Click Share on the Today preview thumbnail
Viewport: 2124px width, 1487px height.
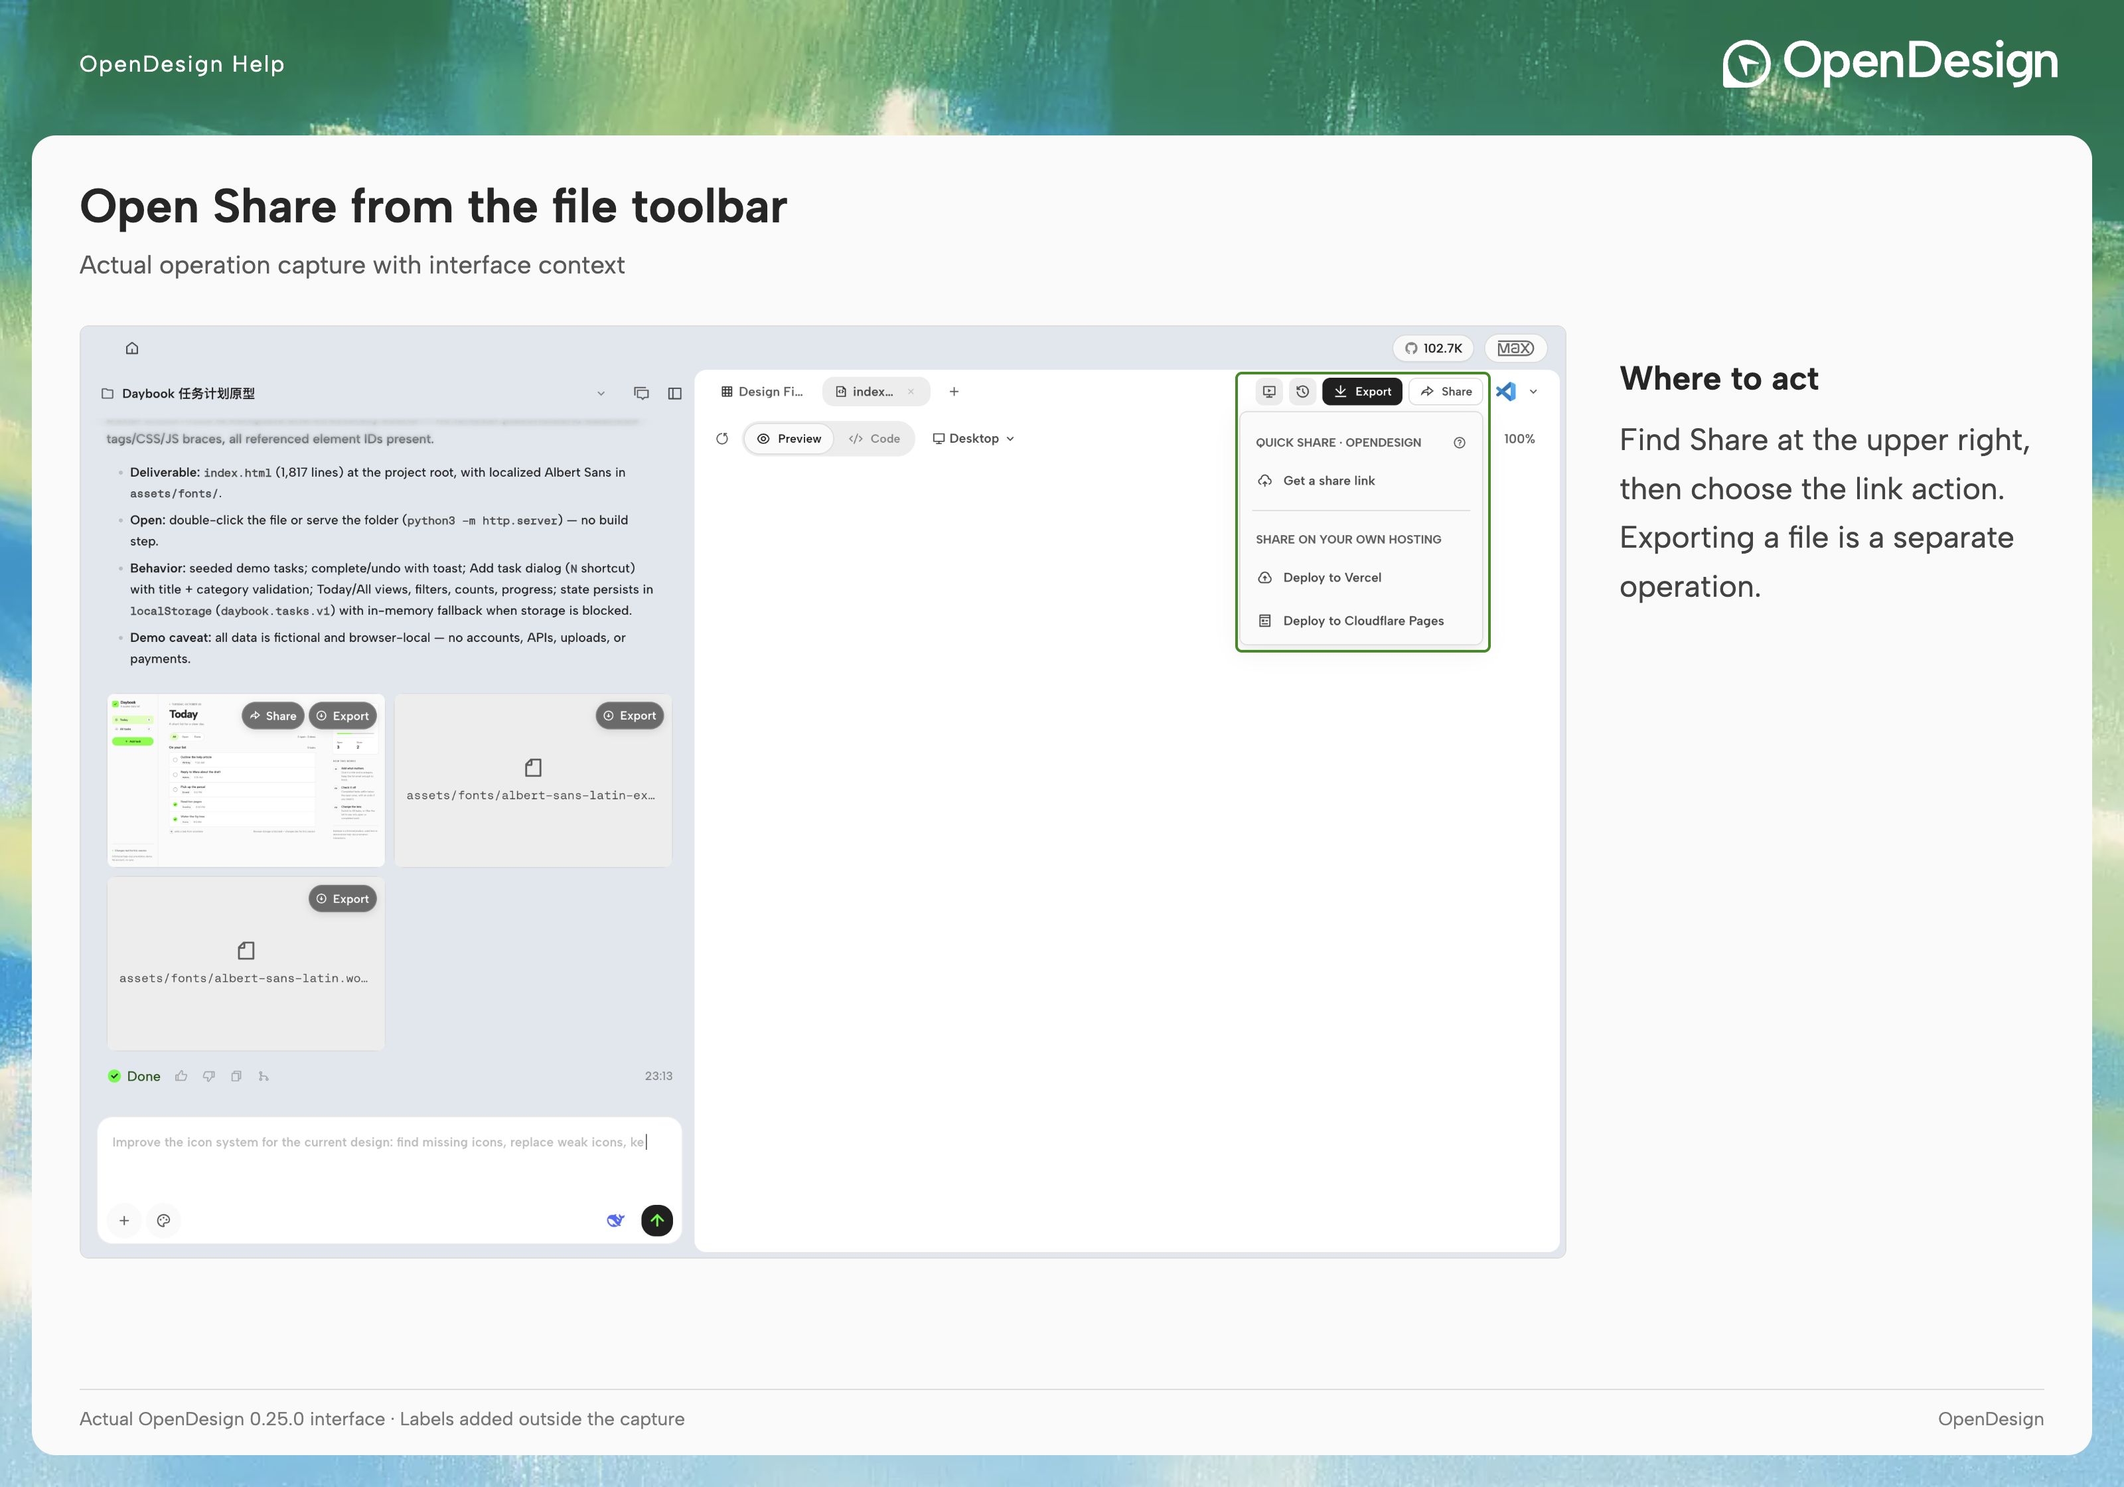(x=273, y=715)
